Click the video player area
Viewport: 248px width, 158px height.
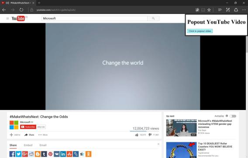tap(123, 66)
